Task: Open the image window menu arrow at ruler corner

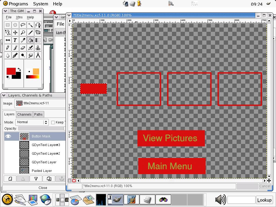Action: 70,21
